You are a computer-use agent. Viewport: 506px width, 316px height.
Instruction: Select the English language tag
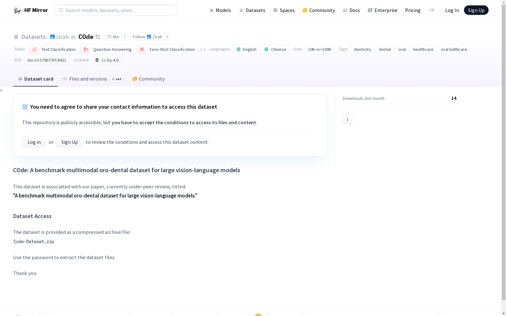246,50
